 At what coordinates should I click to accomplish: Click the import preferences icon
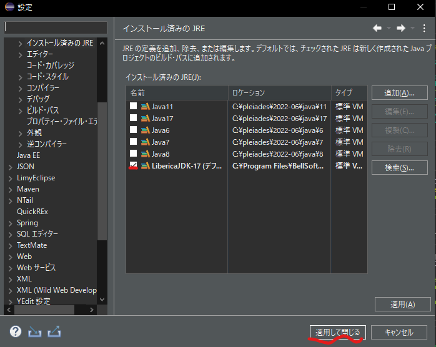coord(35,332)
